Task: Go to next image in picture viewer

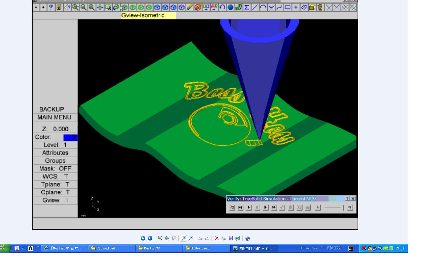Action: click(150, 238)
